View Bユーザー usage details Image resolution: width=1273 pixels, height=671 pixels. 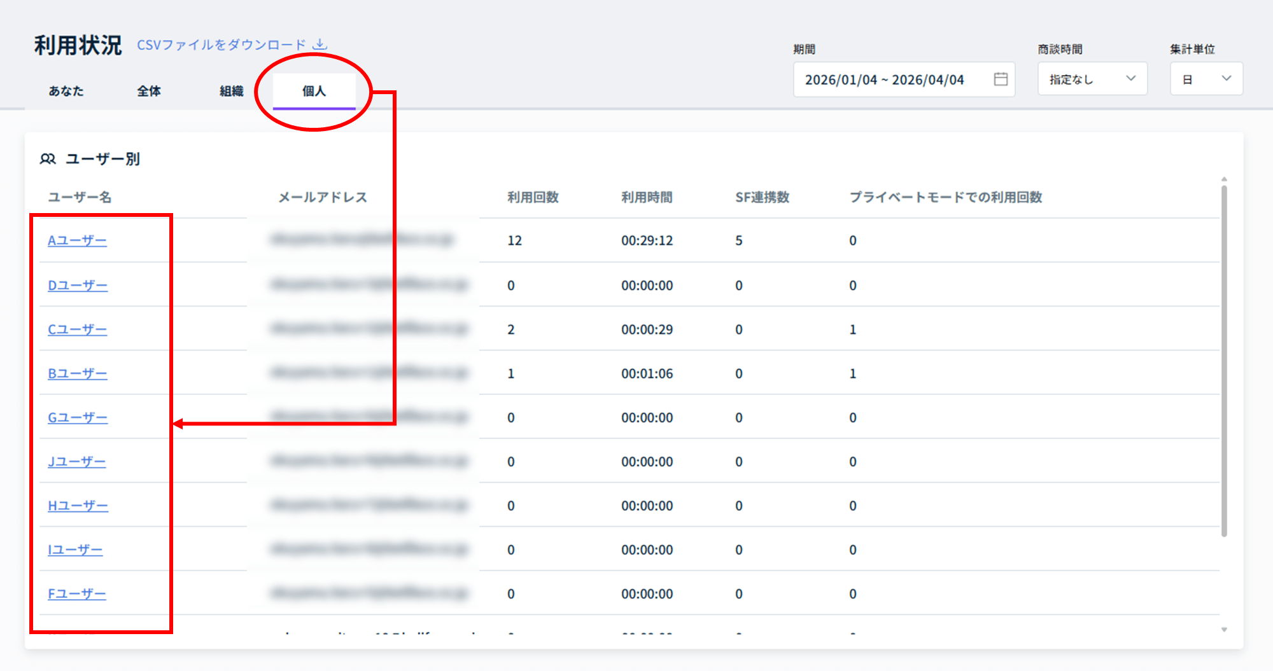[77, 373]
